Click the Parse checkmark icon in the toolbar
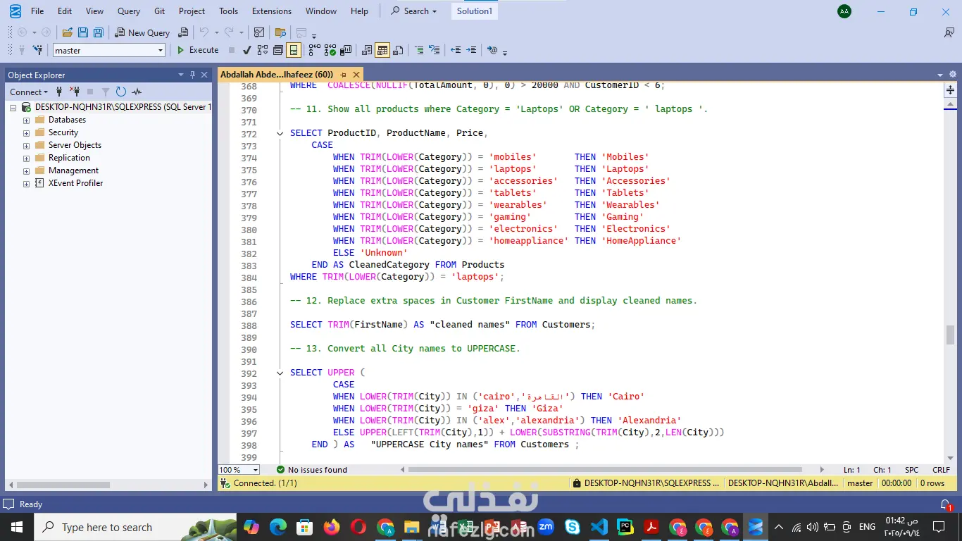The height and width of the screenshot is (541, 962). point(246,50)
